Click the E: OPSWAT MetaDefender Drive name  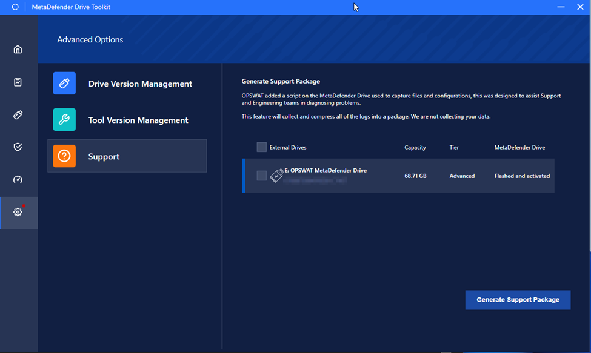pos(326,171)
